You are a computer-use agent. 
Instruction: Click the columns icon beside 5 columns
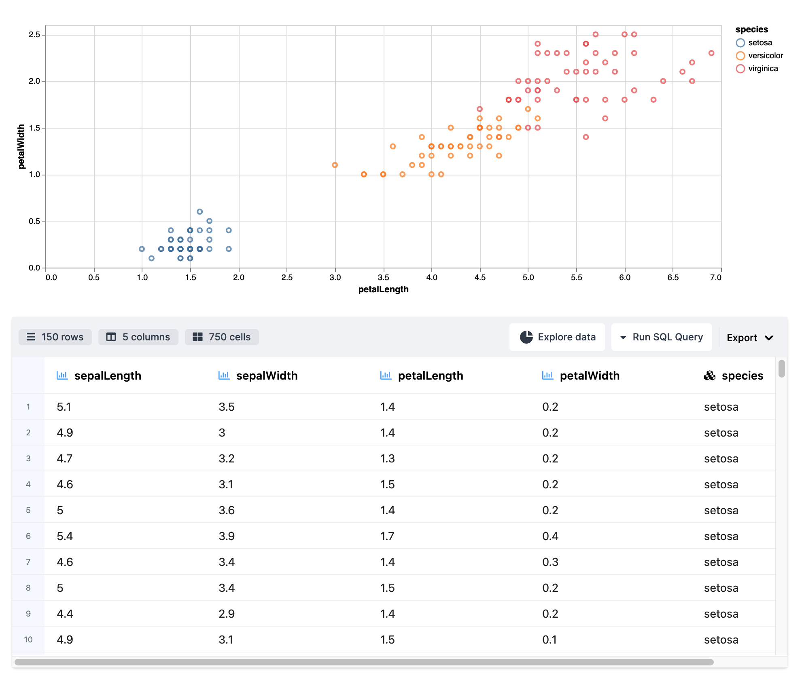(111, 337)
